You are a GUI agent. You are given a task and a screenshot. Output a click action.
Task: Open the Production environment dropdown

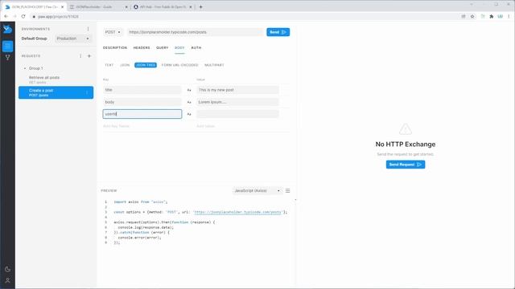[x=73, y=39]
